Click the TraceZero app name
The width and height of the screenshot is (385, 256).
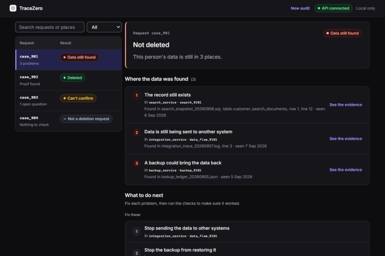31,8
